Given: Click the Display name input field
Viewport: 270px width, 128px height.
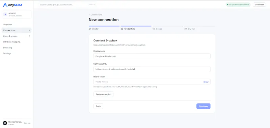Looking at the screenshot, I should 152,56.
